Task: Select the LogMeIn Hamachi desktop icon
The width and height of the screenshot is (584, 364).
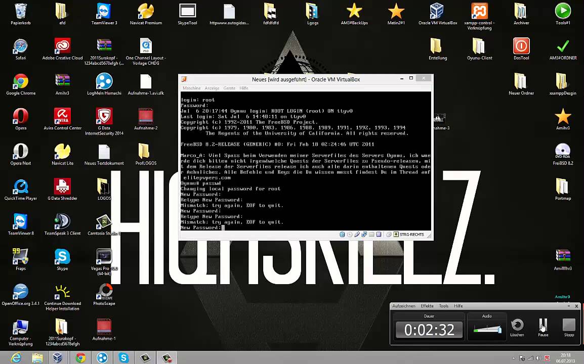Action: (x=104, y=84)
